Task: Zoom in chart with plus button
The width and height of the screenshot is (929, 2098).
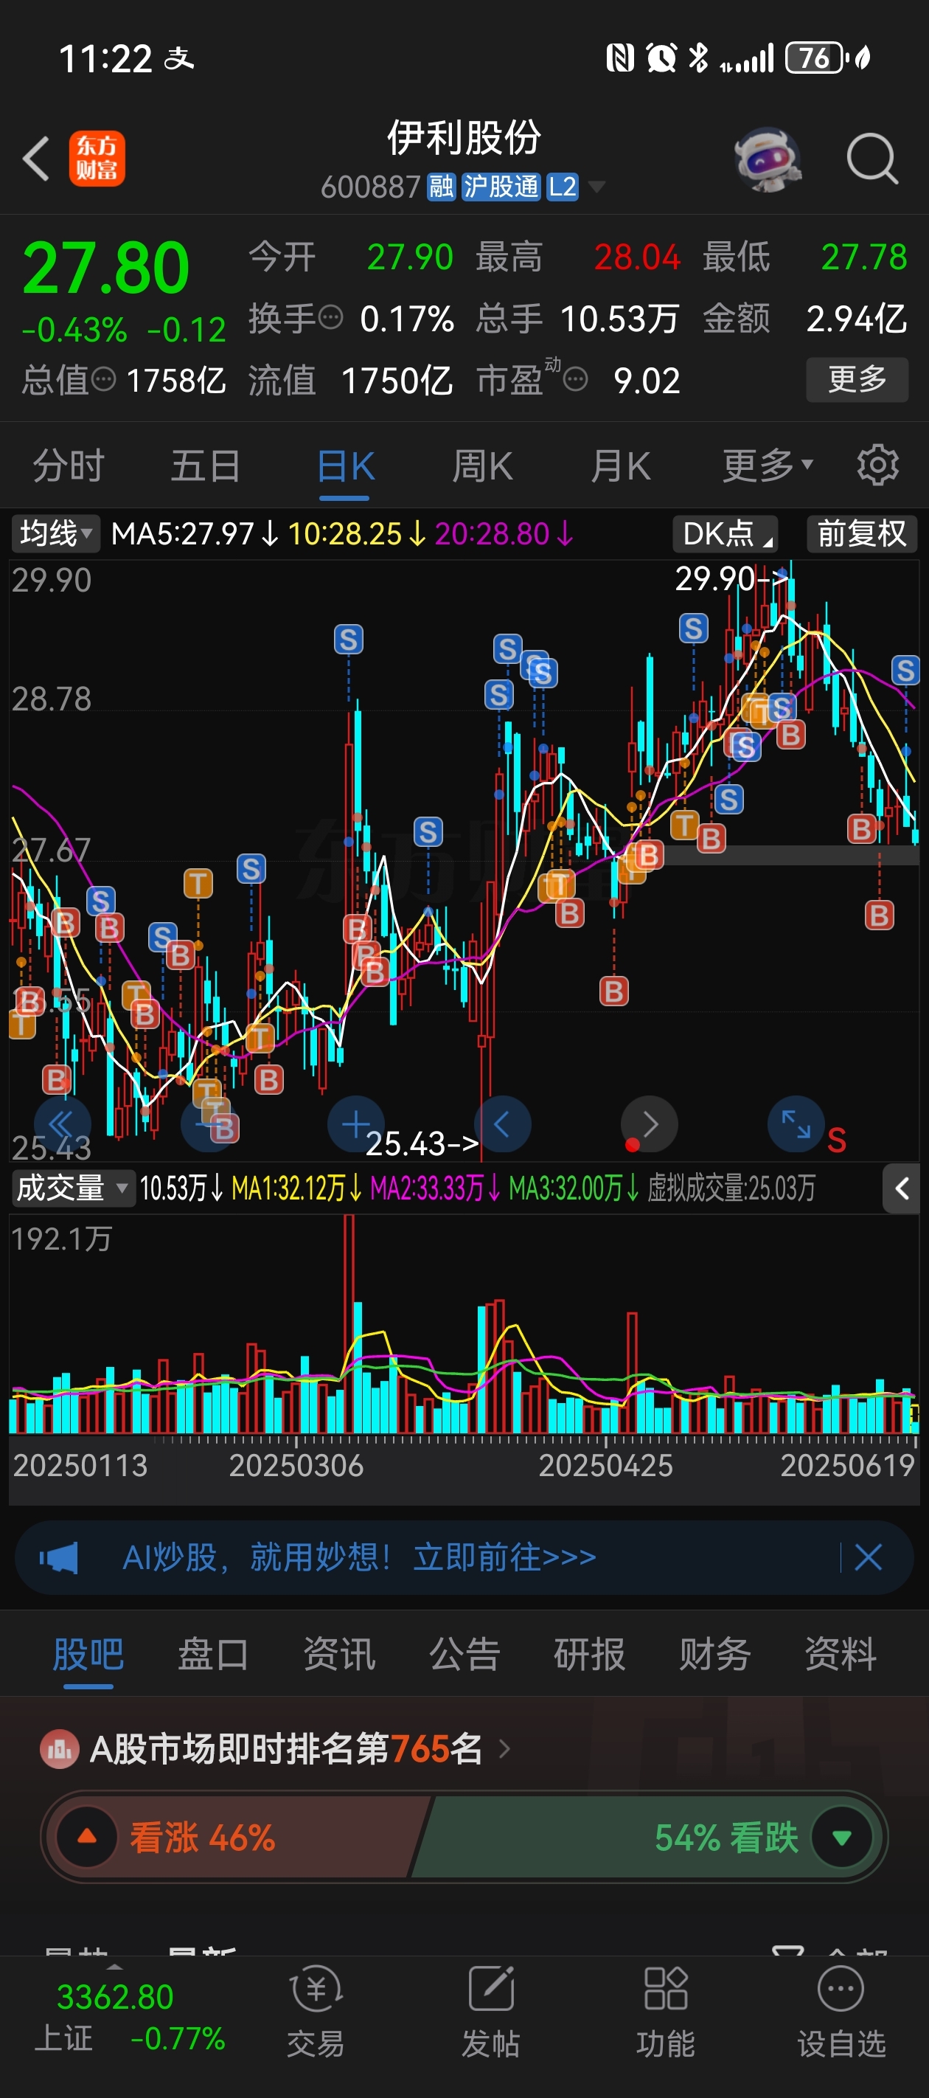Action: pyautogui.click(x=356, y=1124)
